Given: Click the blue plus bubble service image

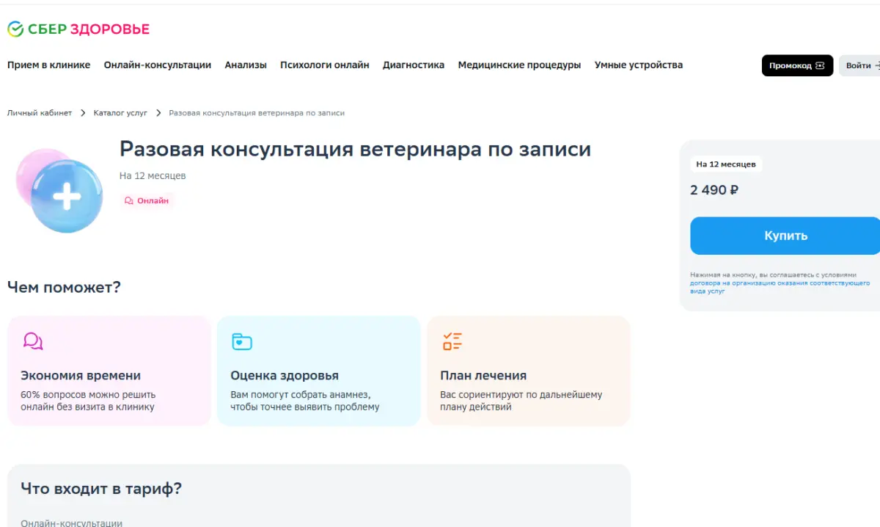Looking at the screenshot, I should click(59, 191).
